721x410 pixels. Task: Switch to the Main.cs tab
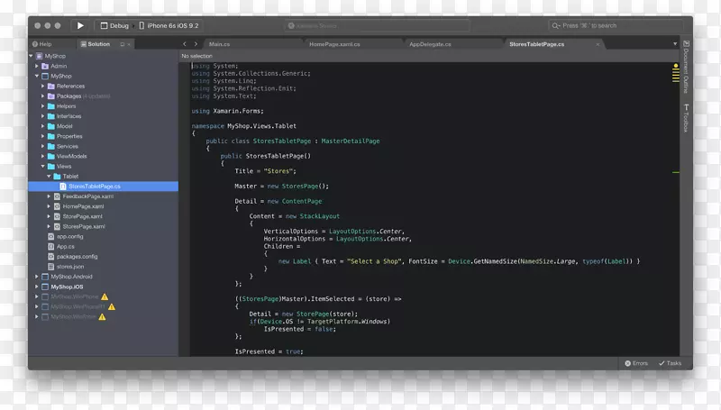click(x=219, y=44)
